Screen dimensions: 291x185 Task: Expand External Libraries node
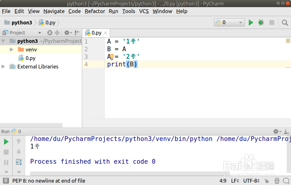[3, 67]
